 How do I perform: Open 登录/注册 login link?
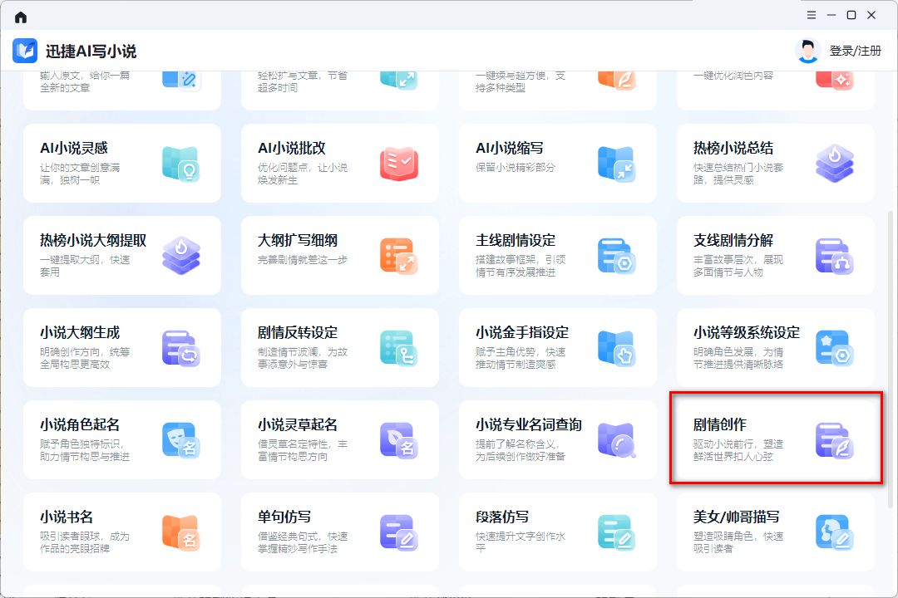[855, 51]
